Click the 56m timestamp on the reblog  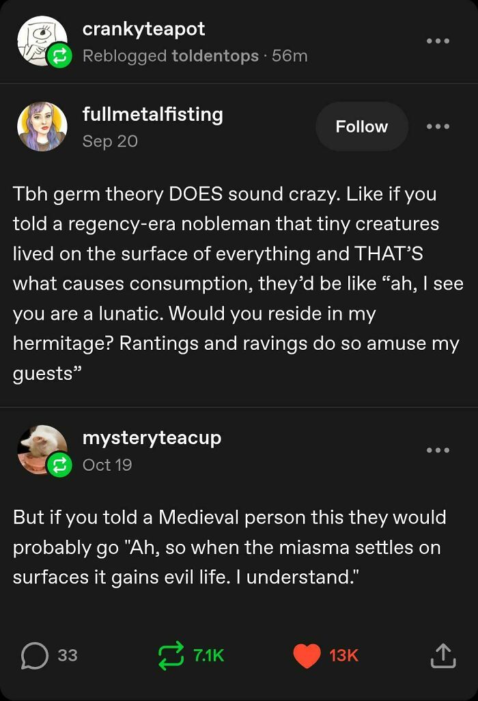click(x=290, y=56)
